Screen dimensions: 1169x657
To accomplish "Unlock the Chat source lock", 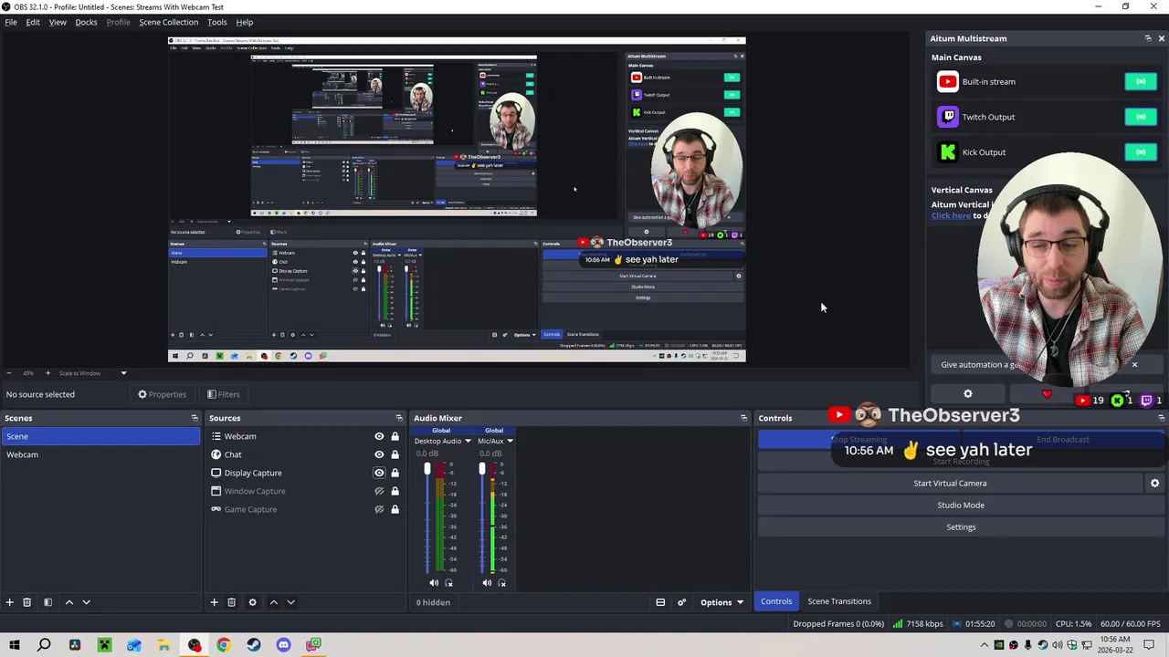I will (395, 454).
